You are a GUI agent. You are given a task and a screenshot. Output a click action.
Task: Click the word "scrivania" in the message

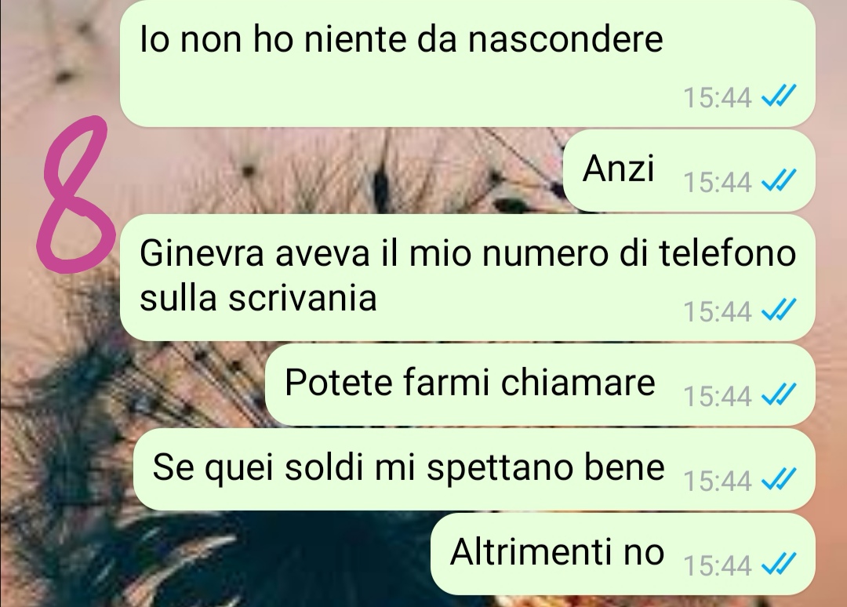click(x=302, y=297)
